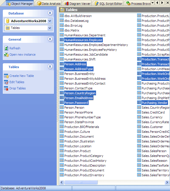170x191 pixels.
Task: Select the Sales.CurrencyRate table name
Action: [155, 122]
